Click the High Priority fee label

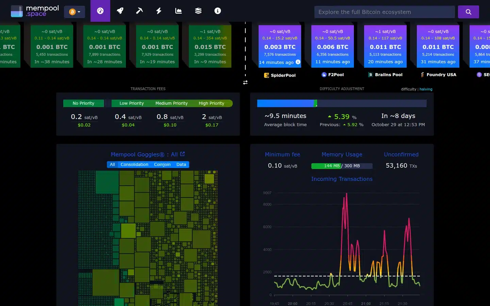click(x=211, y=103)
